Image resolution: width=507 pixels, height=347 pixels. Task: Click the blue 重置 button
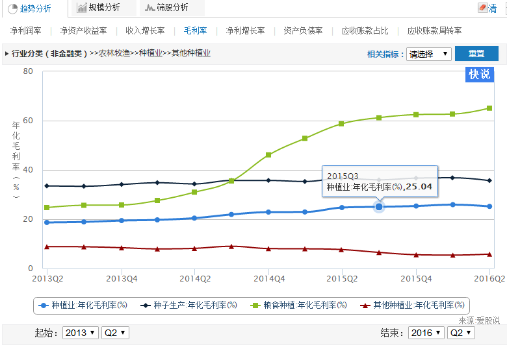tap(476, 54)
